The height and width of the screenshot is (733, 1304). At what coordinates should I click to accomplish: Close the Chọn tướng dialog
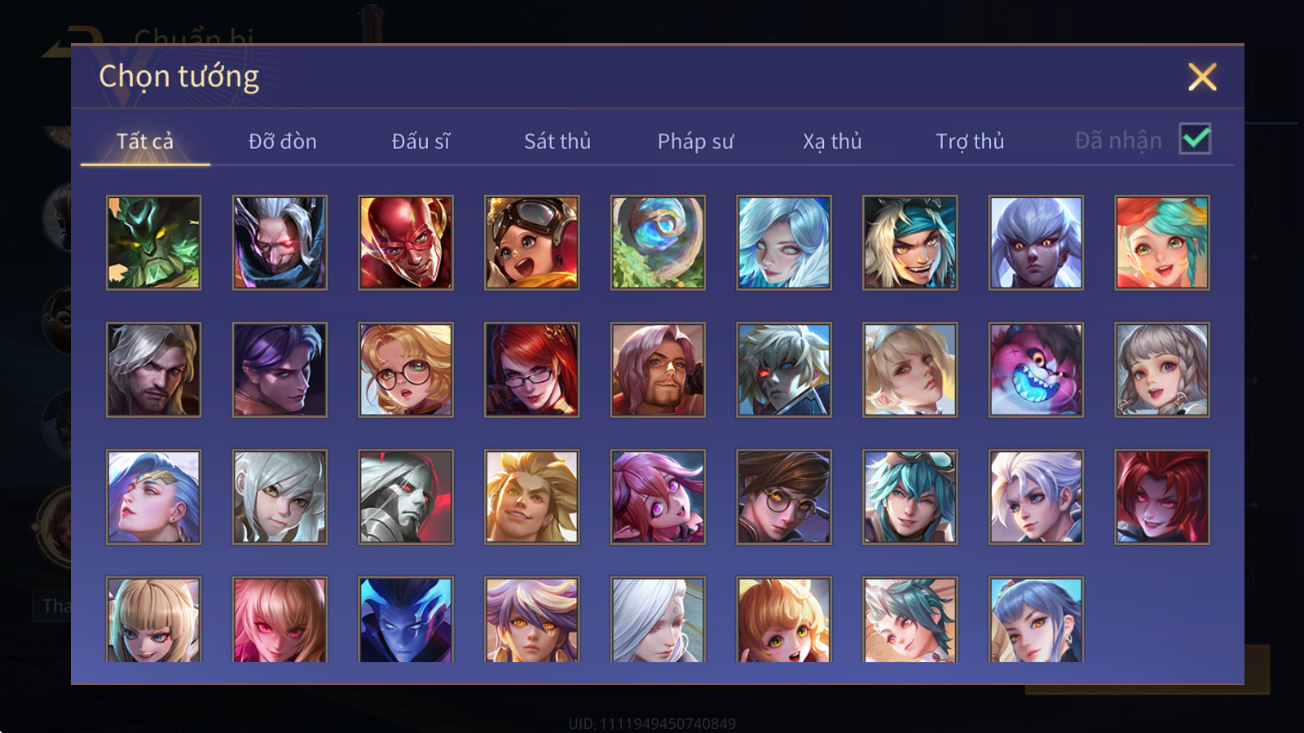tap(1202, 77)
